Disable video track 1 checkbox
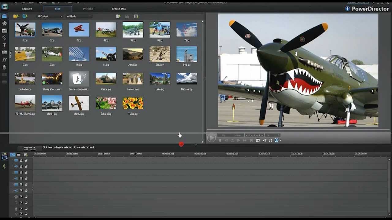This screenshot has height=220, width=392. click(x=21, y=160)
